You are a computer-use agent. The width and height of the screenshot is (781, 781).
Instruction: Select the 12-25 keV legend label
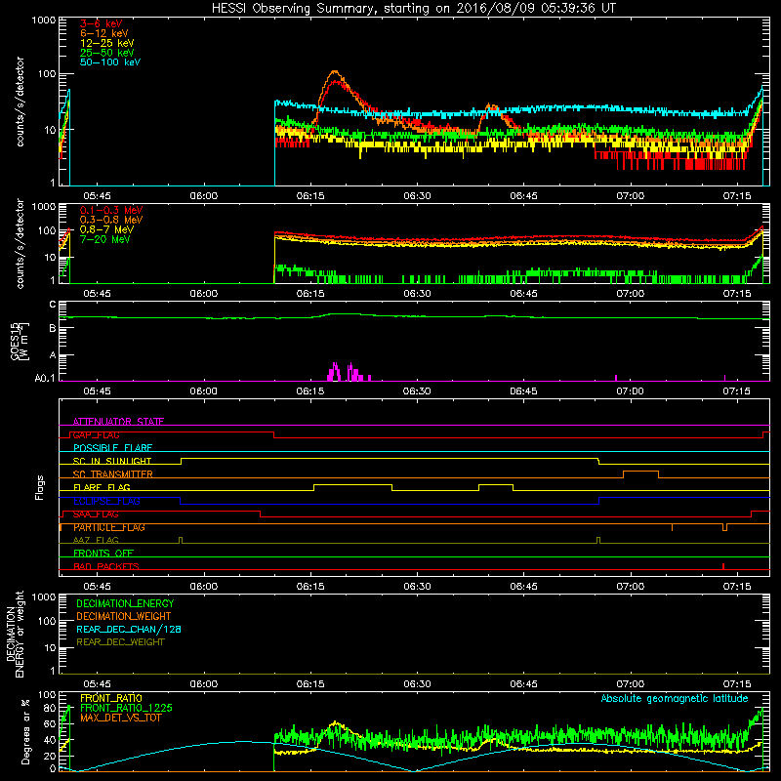click(107, 43)
